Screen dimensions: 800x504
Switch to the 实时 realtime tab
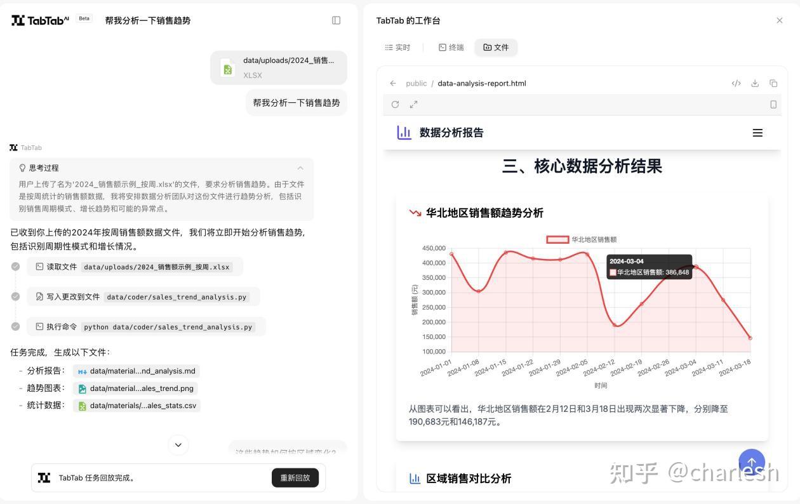tap(396, 47)
